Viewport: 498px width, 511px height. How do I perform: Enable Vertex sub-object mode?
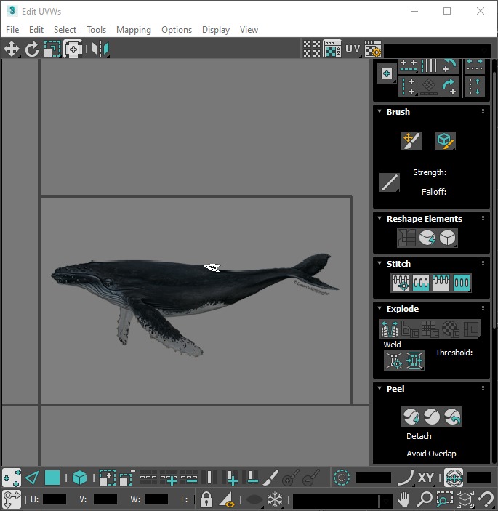pyautogui.click(x=12, y=478)
